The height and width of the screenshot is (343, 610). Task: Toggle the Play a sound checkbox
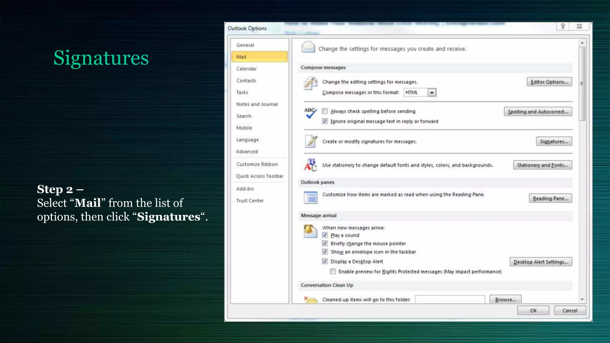pos(325,235)
